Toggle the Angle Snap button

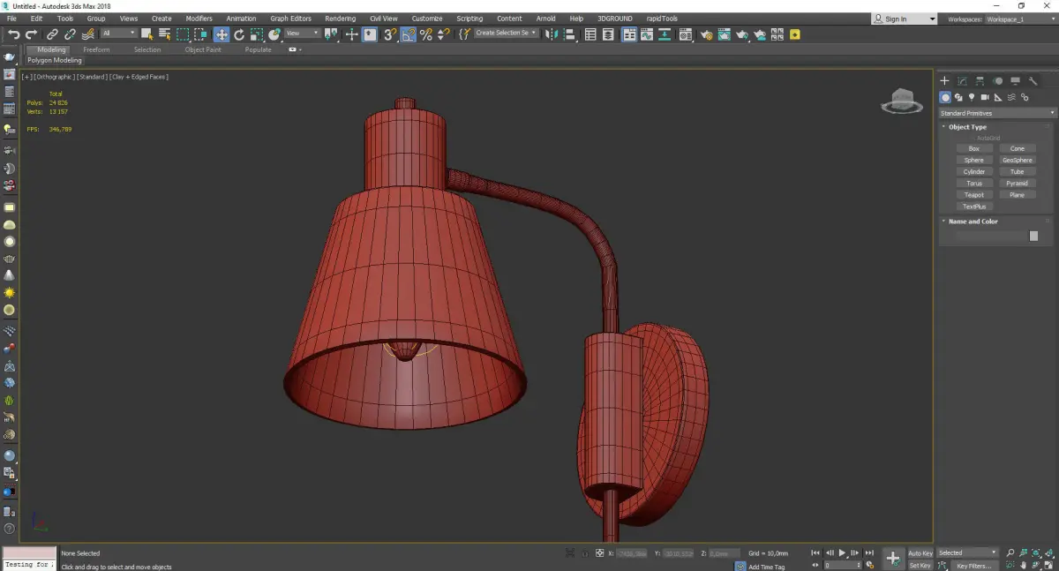click(x=408, y=34)
